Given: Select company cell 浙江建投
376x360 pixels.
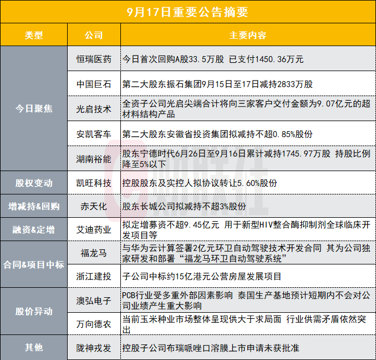Looking at the screenshot, I should [x=94, y=276].
